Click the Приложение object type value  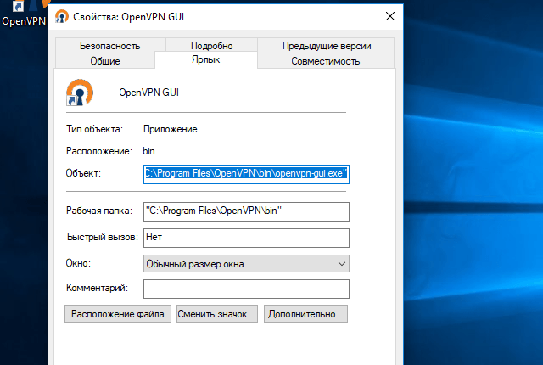point(170,129)
